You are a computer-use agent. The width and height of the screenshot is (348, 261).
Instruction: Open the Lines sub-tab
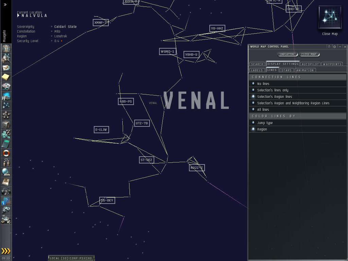(272, 70)
